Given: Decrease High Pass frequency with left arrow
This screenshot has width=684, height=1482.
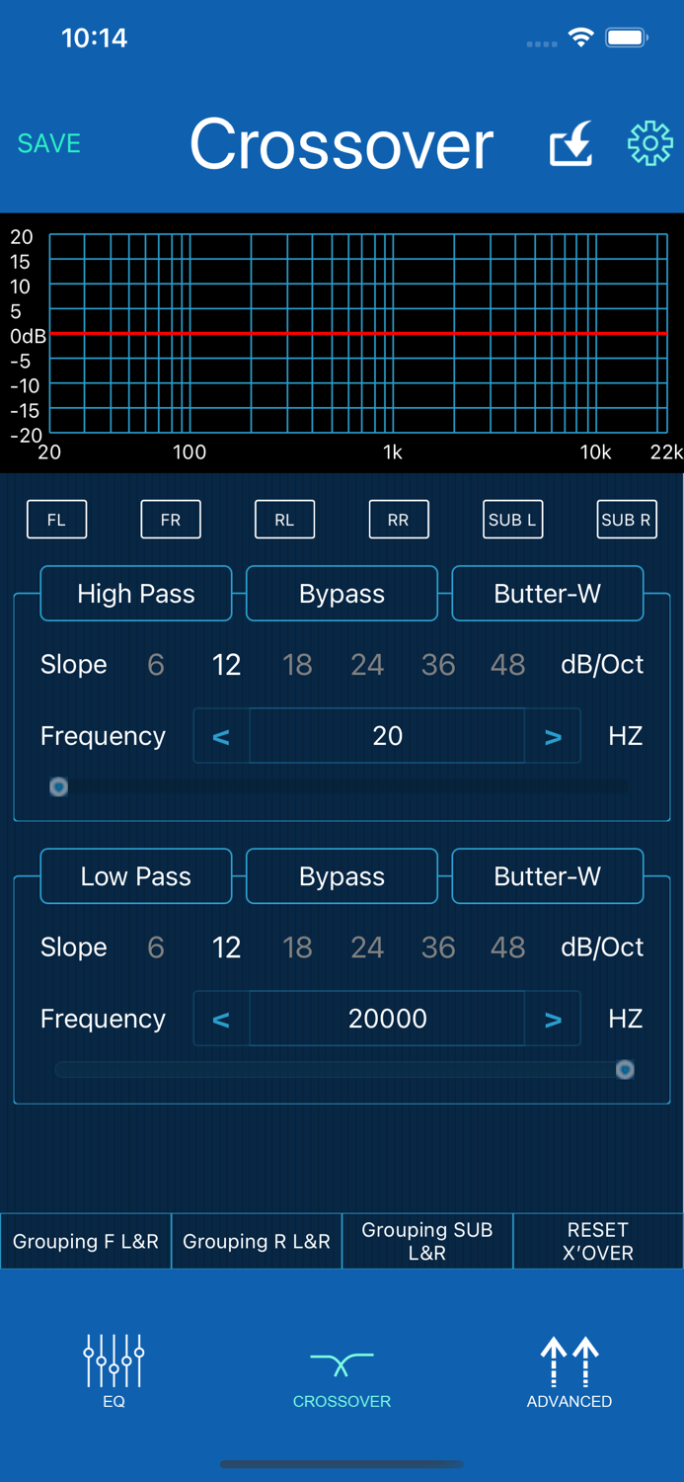Looking at the screenshot, I should point(221,736).
